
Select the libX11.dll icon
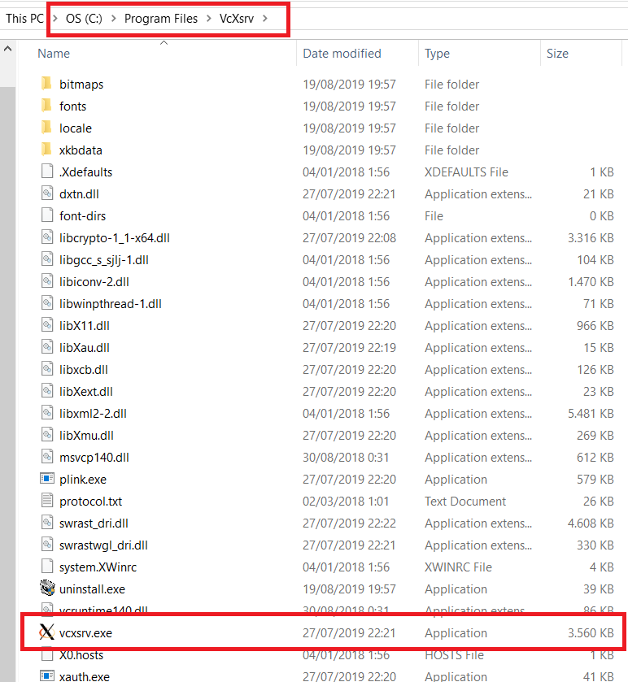pos(47,324)
